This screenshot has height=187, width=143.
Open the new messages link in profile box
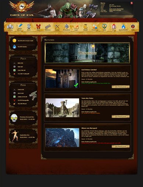(116, 9)
